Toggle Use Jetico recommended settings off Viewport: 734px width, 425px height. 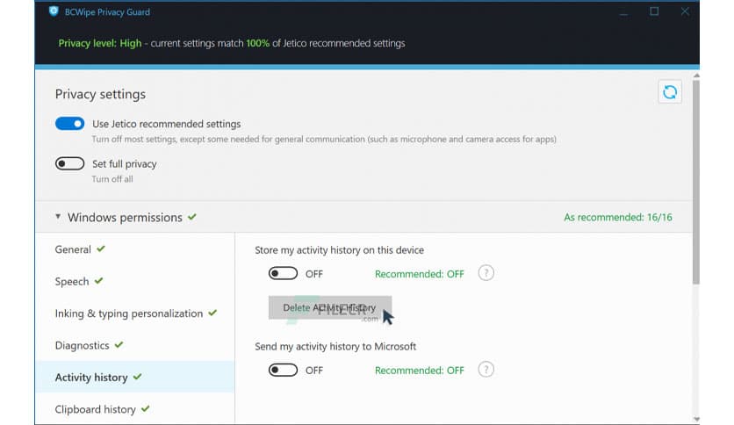coord(69,124)
